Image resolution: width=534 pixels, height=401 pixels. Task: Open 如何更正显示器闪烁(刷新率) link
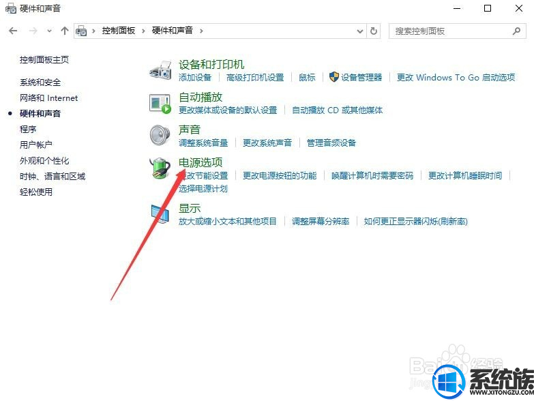click(415, 222)
